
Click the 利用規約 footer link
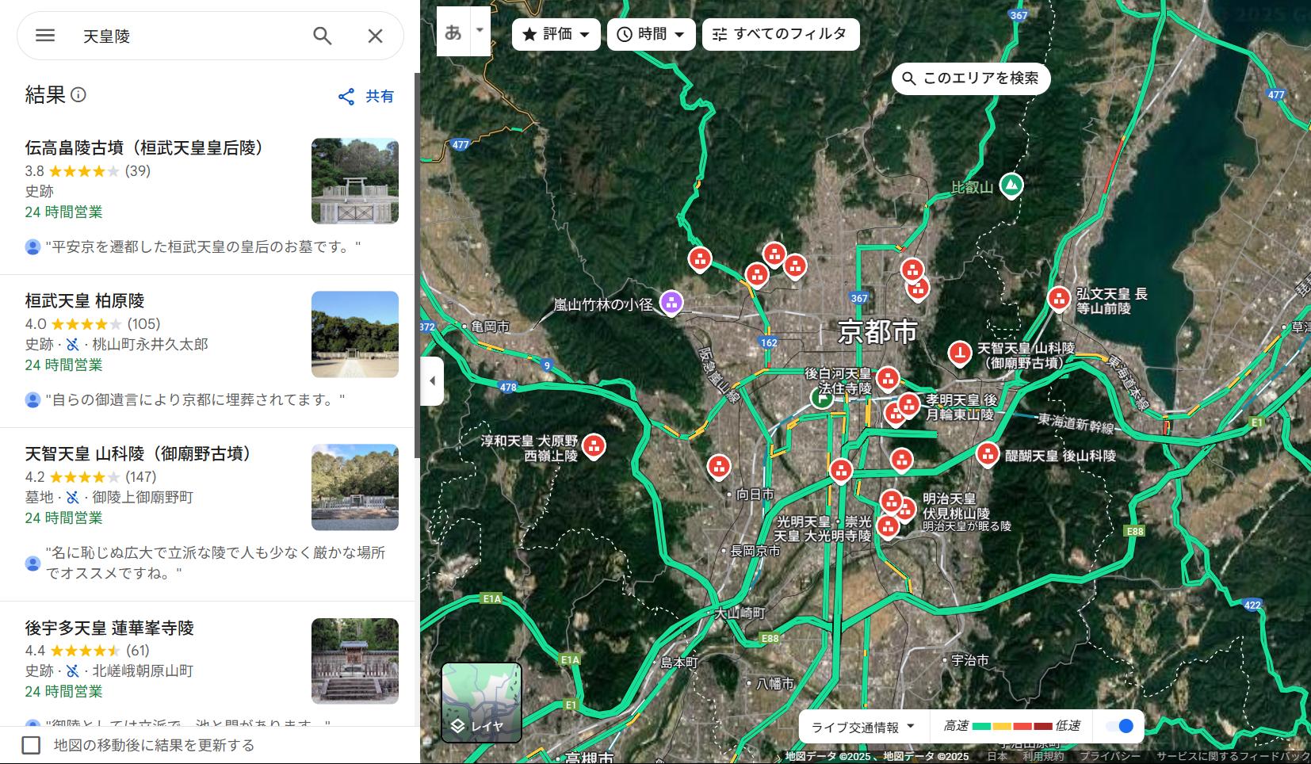point(1042,757)
